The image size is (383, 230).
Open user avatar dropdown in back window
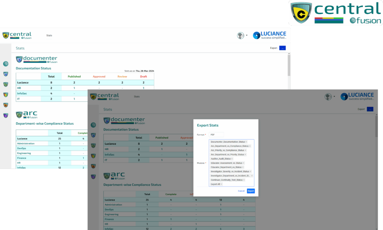[x=242, y=36]
